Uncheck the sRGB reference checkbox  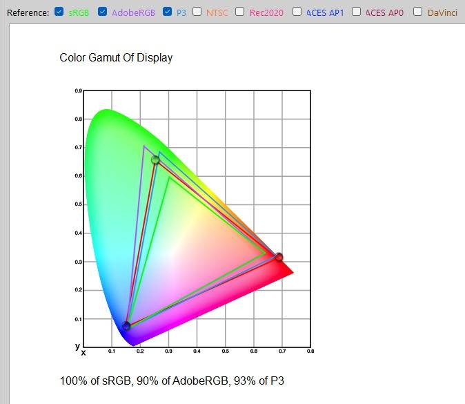pos(59,12)
